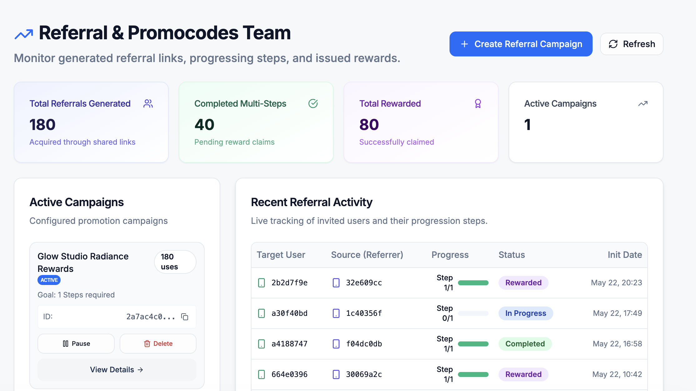Click the Init Date column header

pyautogui.click(x=625, y=255)
